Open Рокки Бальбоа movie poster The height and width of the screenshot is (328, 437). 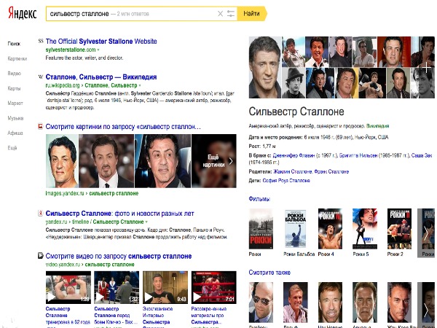click(x=296, y=229)
